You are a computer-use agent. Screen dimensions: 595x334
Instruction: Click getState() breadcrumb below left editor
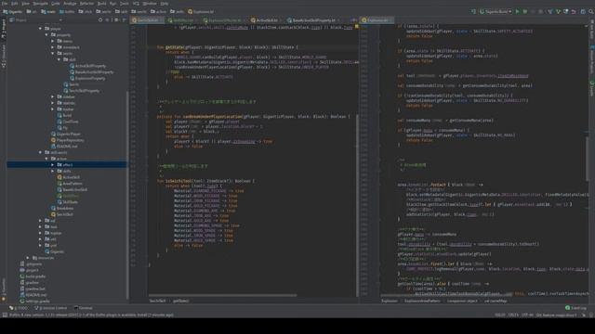click(181, 301)
